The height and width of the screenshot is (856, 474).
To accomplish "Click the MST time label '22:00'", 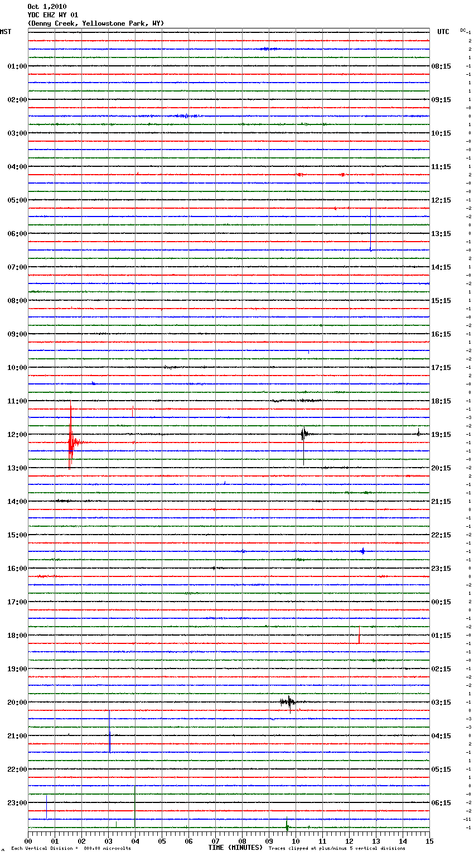I will (17, 770).
